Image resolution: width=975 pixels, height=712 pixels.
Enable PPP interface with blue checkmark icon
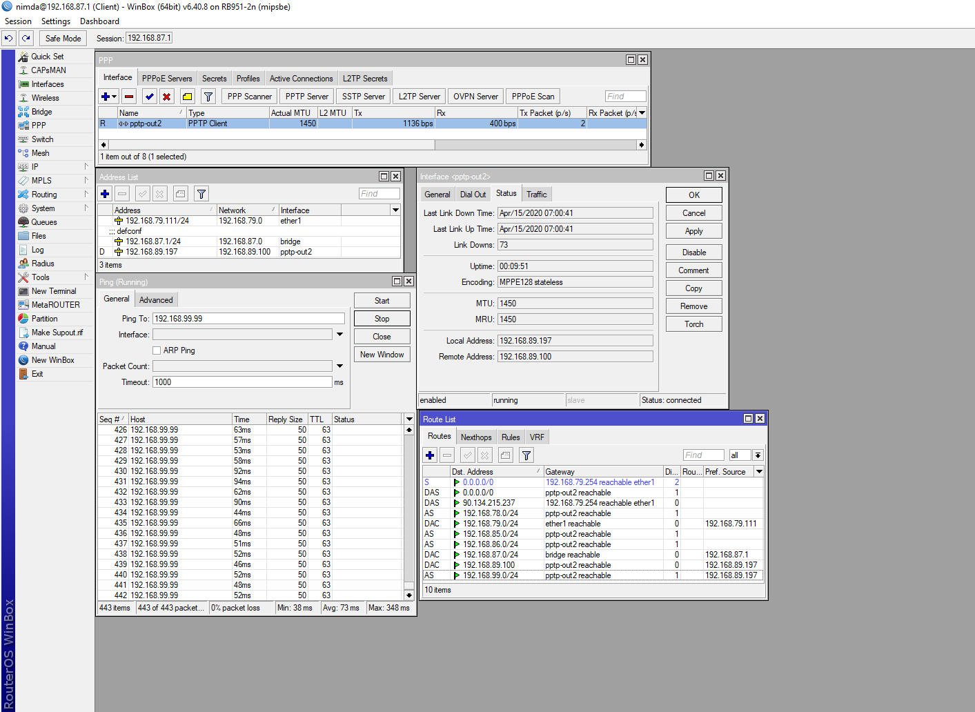pyautogui.click(x=149, y=97)
